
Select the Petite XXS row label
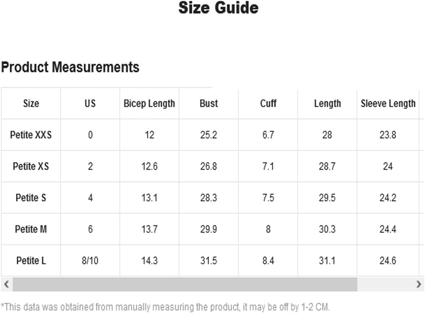[x=31, y=135]
